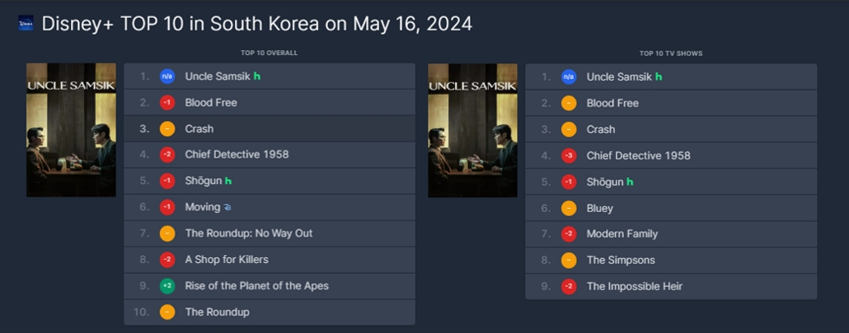
Task: Click the blue n/a badge in the Top 10 TV Shows list
Action: 569,77
